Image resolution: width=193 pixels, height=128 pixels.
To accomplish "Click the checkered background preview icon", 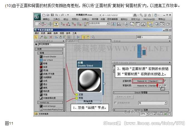I will (x=69, y=37).
